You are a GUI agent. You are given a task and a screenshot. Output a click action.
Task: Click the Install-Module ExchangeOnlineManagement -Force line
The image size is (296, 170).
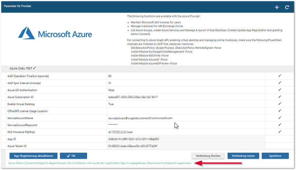161,52
